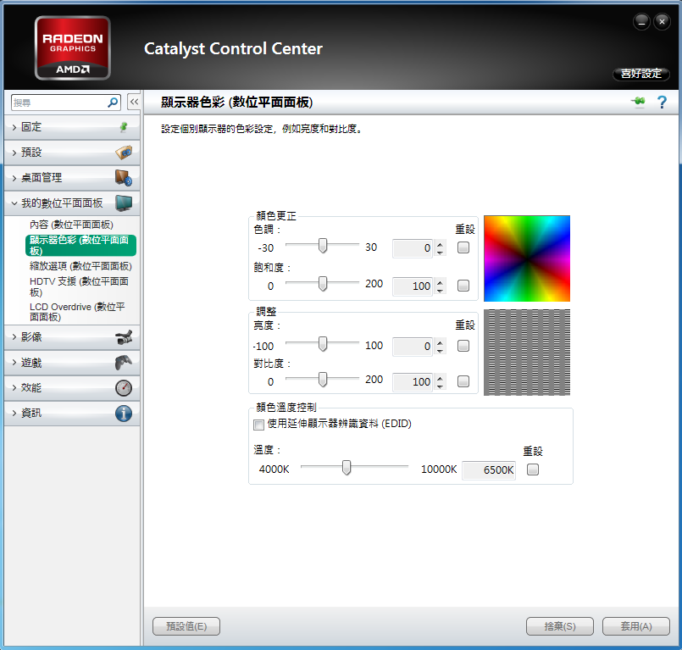
Task: Click the green pin-page icon in header
Action: pos(639,102)
